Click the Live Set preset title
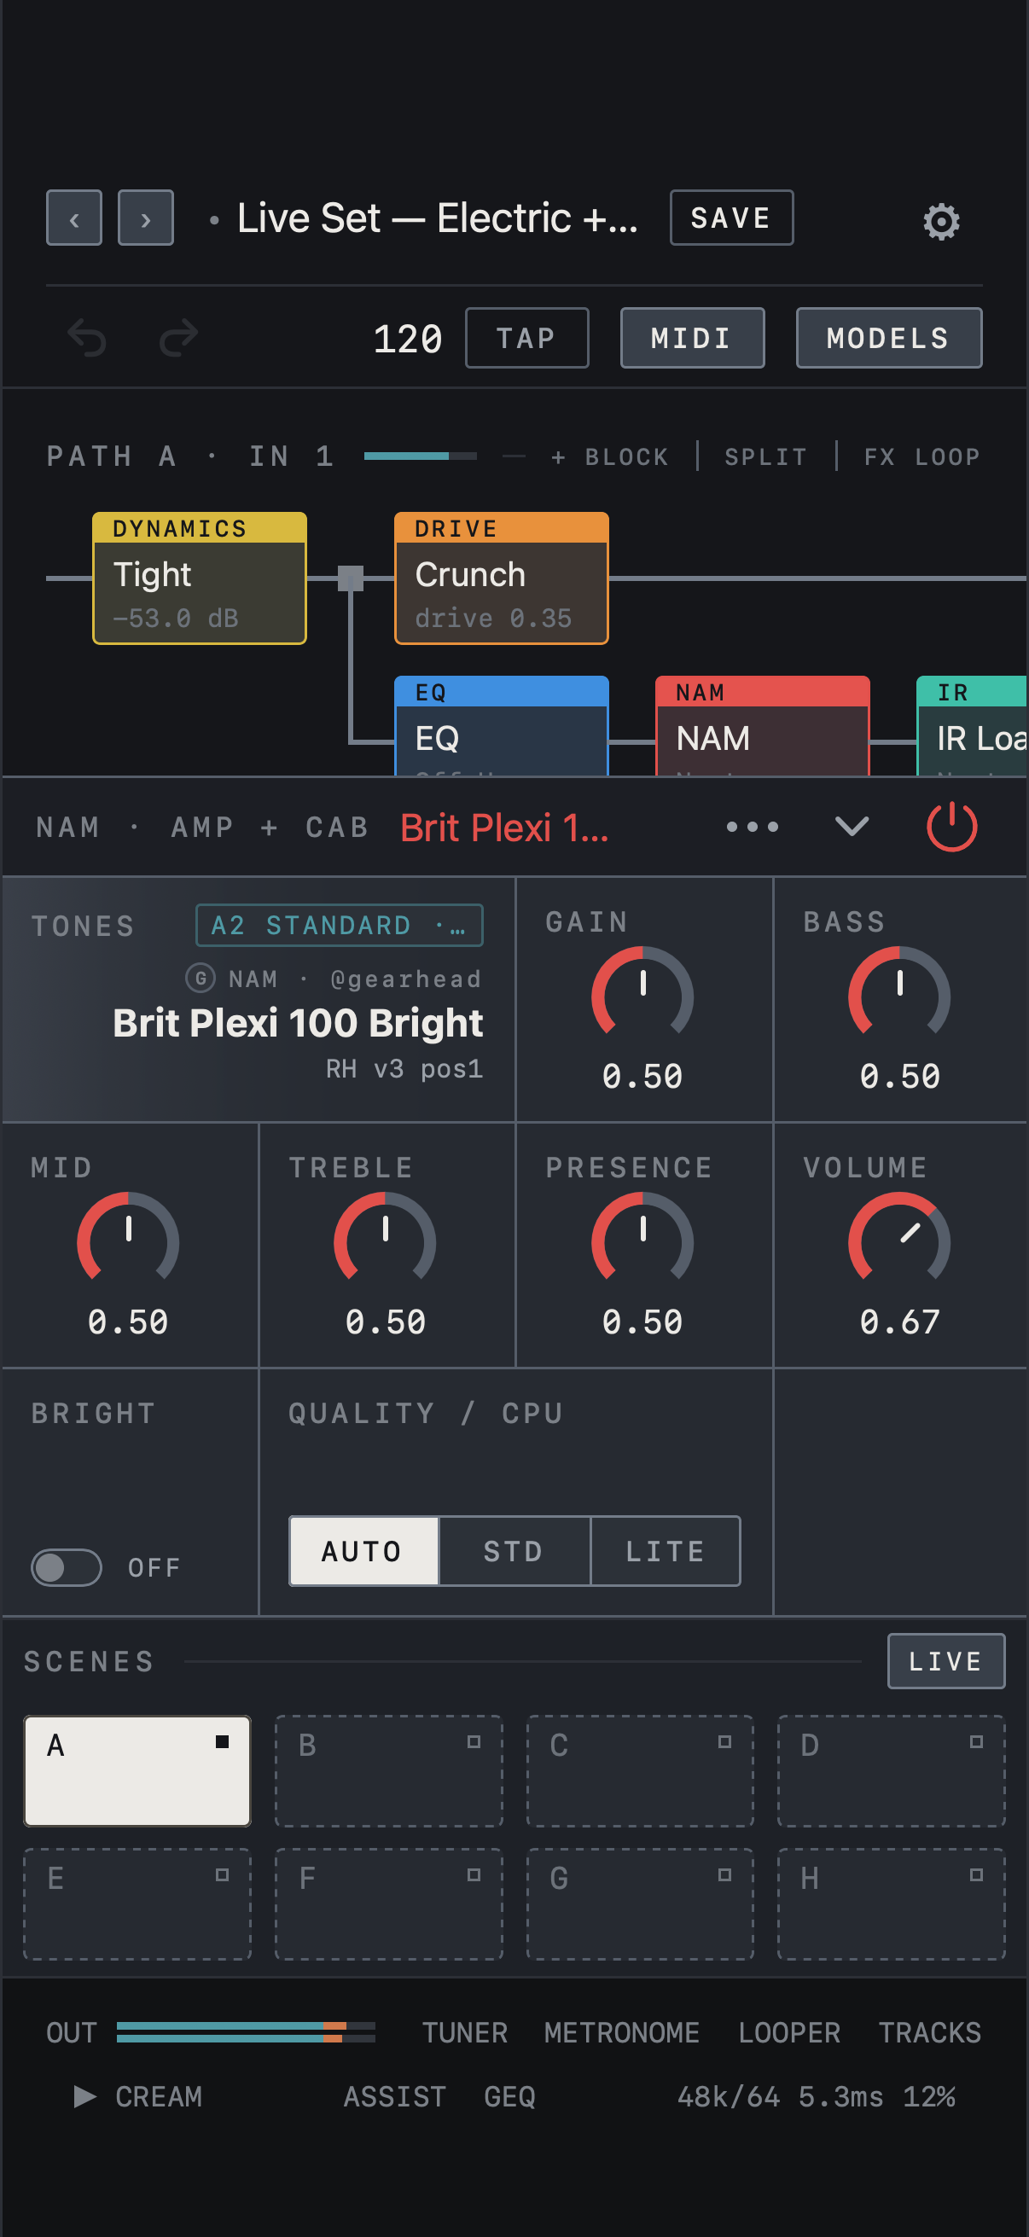Image resolution: width=1029 pixels, height=2237 pixels. (x=438, y=218)
